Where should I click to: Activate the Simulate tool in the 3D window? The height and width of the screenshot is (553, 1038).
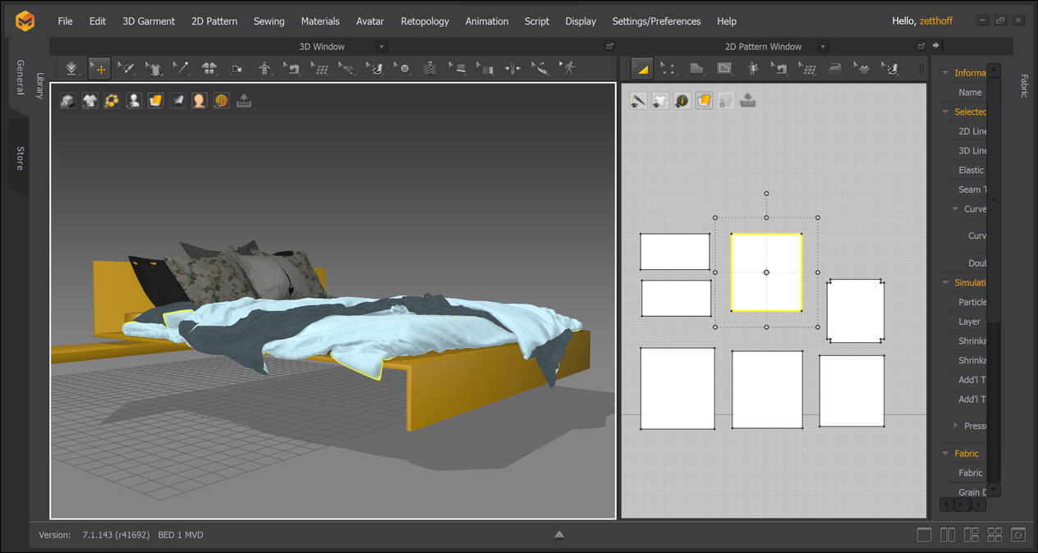coord(71,68)
